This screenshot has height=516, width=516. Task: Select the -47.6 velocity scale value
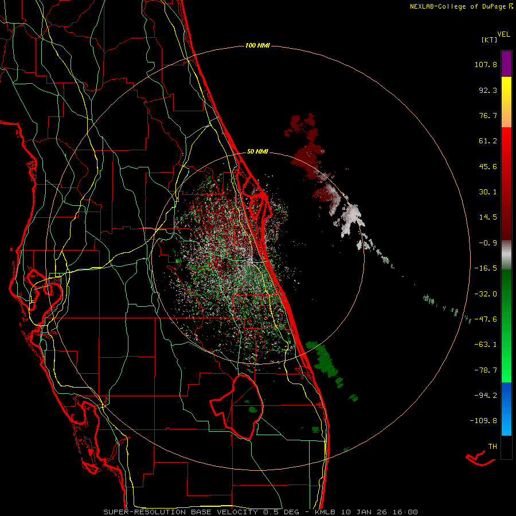pos(486,319)
